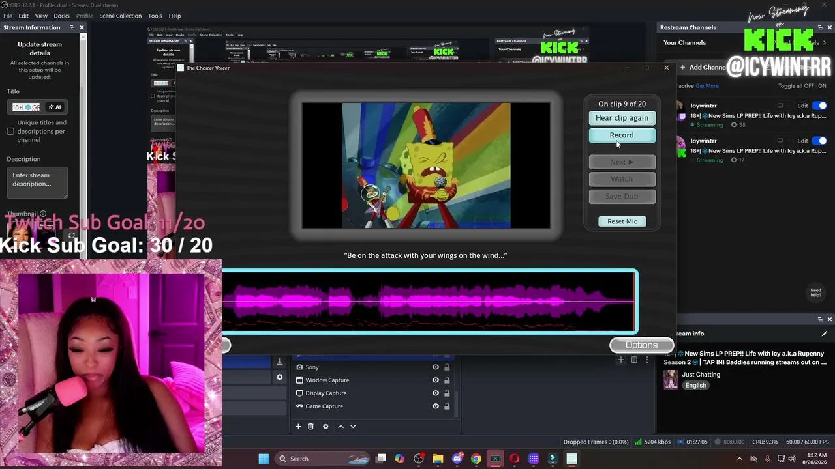Hide the Display Capture source
835x469 pixels.
(436, 393)
